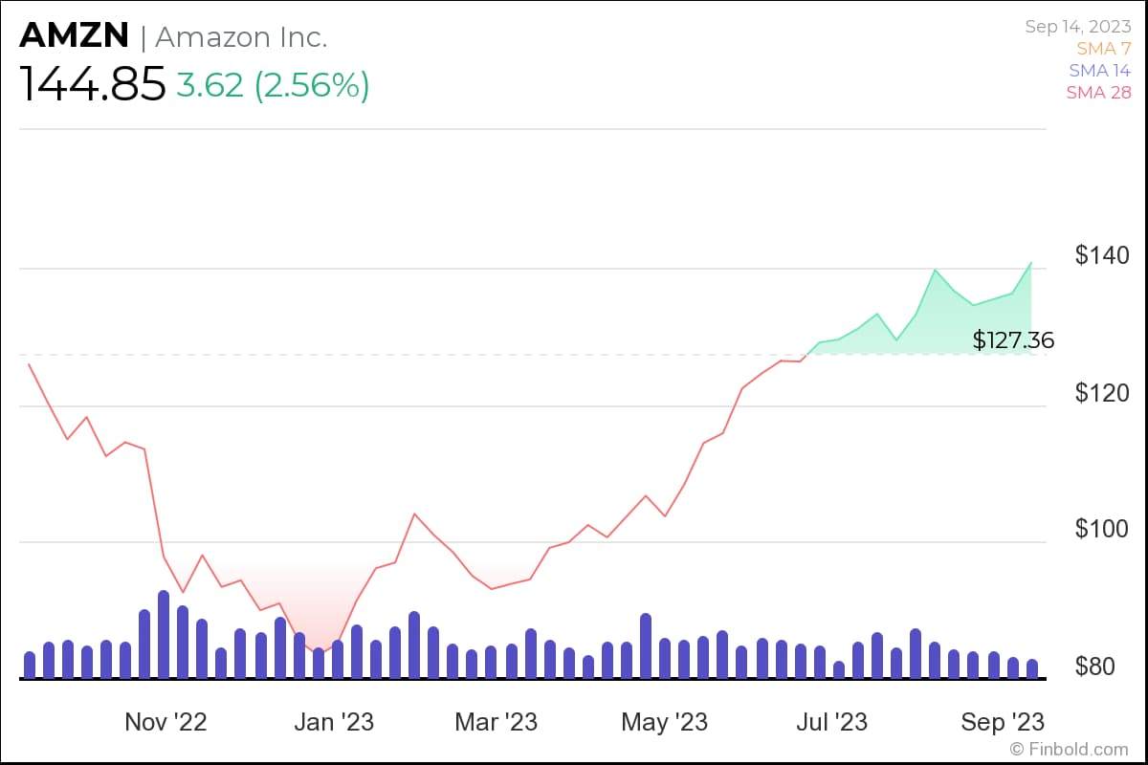
Task: Click the Sep 14, 2023 date label
Action: [x=1078, y=27]
